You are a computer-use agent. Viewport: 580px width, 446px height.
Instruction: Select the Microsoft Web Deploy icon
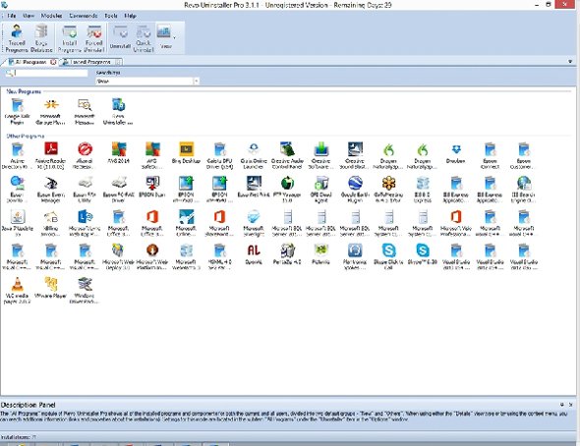(118, 256)
